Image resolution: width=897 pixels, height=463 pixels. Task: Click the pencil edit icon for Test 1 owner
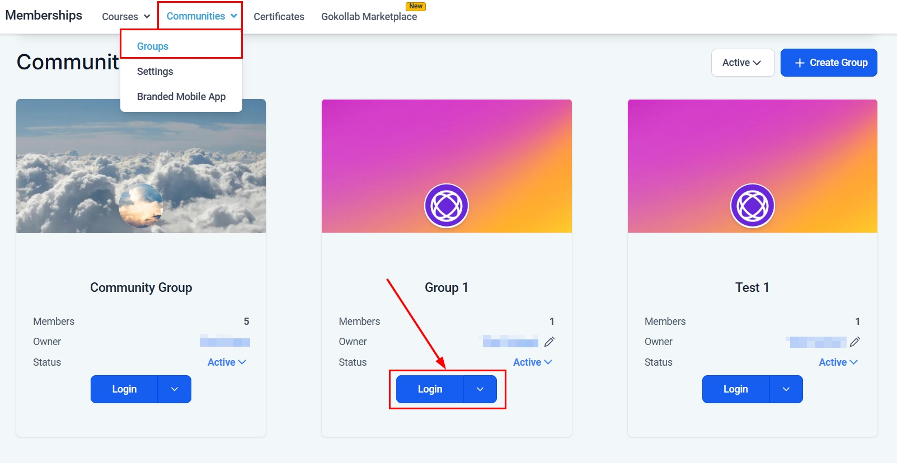coord(855,342)
